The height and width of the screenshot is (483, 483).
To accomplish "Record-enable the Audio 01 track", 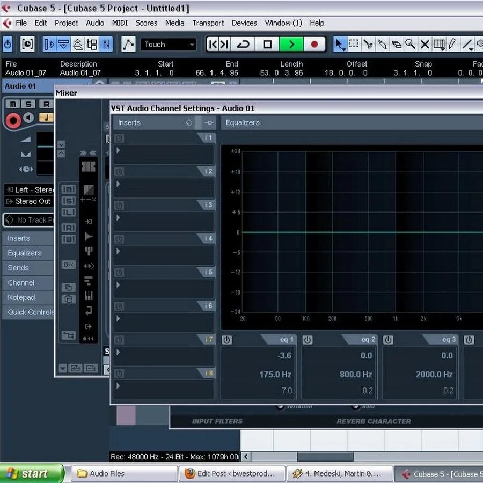I will click(x=13, y=120).
